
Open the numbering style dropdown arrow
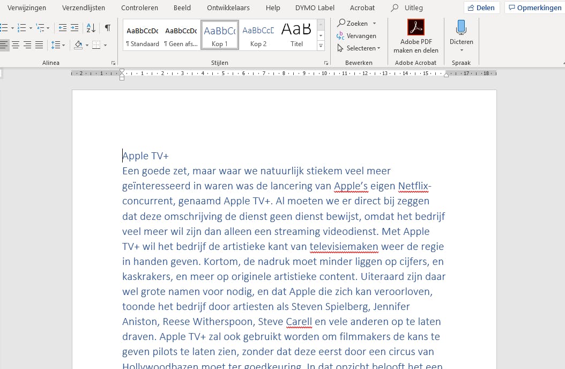31,28
